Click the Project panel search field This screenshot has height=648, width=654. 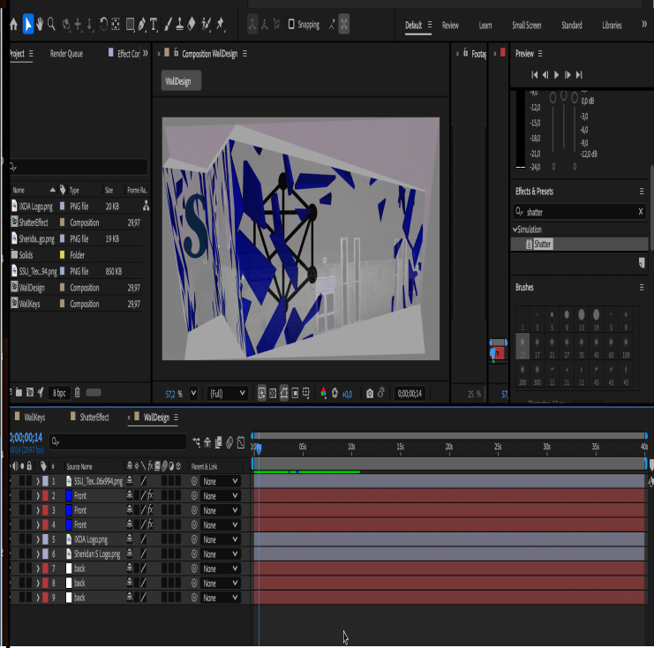click(x=79, y=167)
